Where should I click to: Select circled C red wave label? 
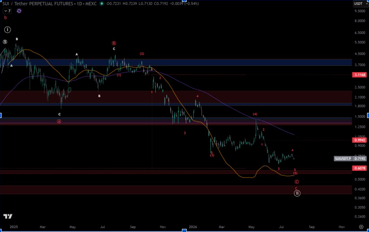click(x=297, y=182)
